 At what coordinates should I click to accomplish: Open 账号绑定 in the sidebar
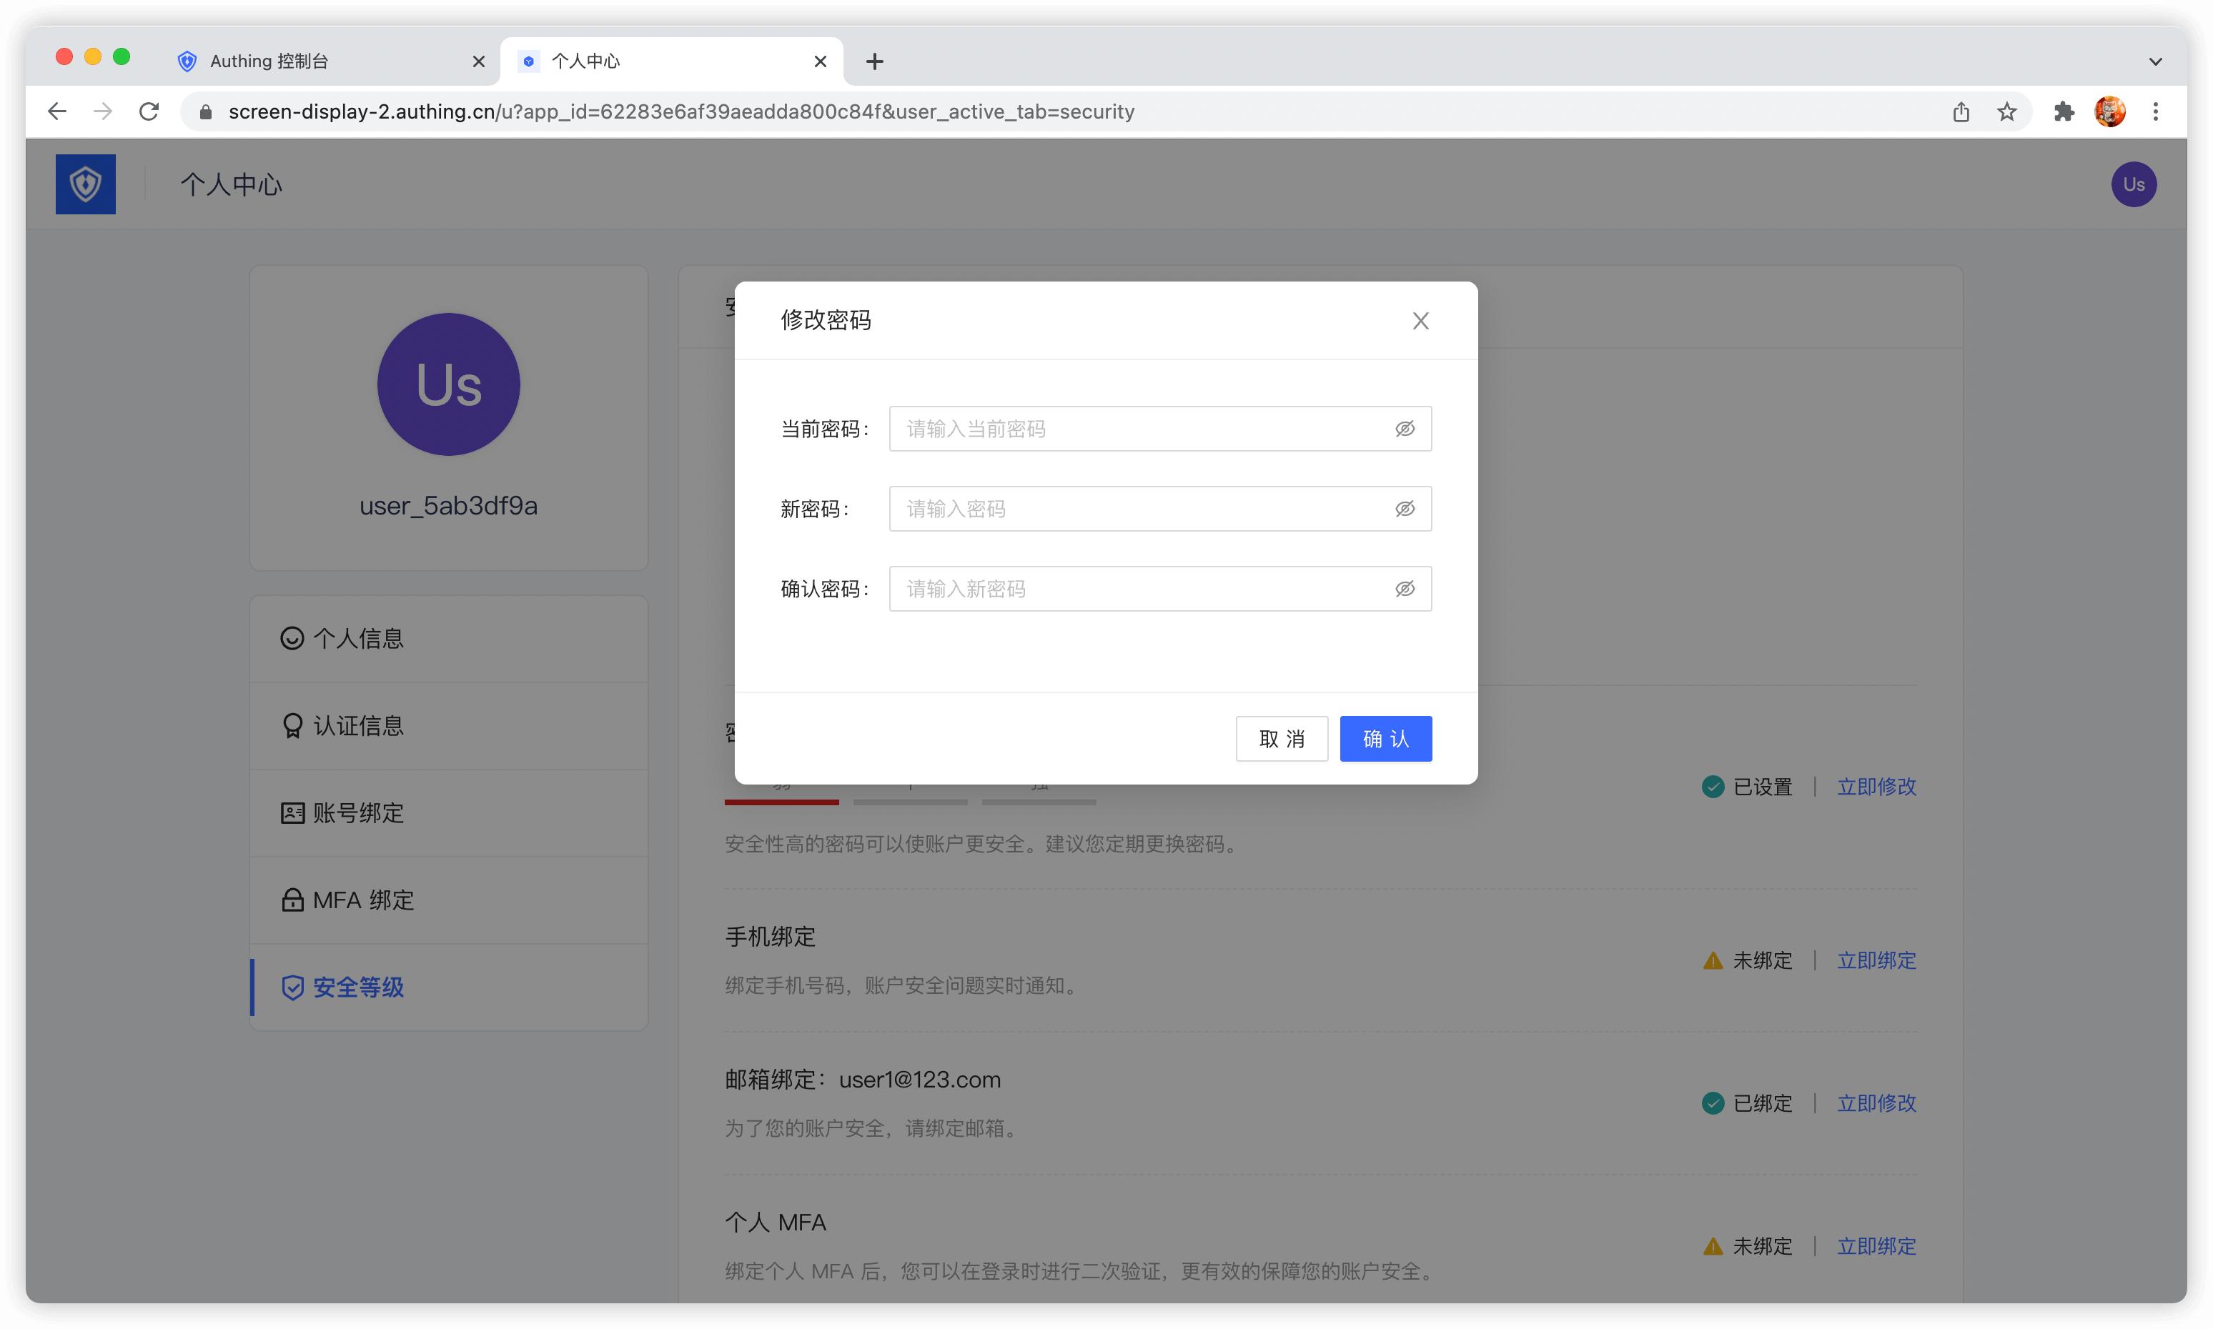click(449, 812)
